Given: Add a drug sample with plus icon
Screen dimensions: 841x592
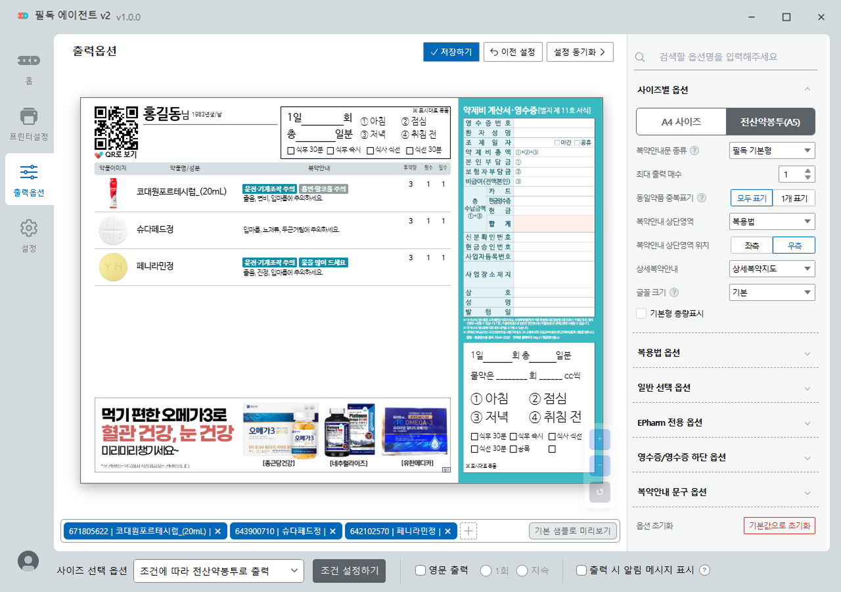Looking at the screenshot, I should (x=468, y=531).
